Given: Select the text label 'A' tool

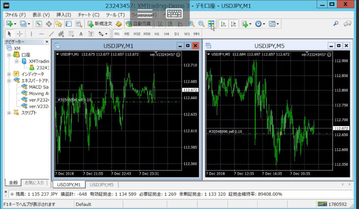Looking at the screenshot, I should 81,34.
